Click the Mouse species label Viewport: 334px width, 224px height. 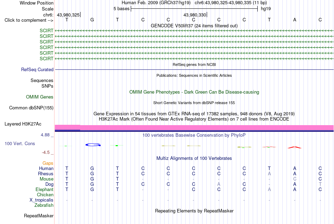click(x=46, y=179)
